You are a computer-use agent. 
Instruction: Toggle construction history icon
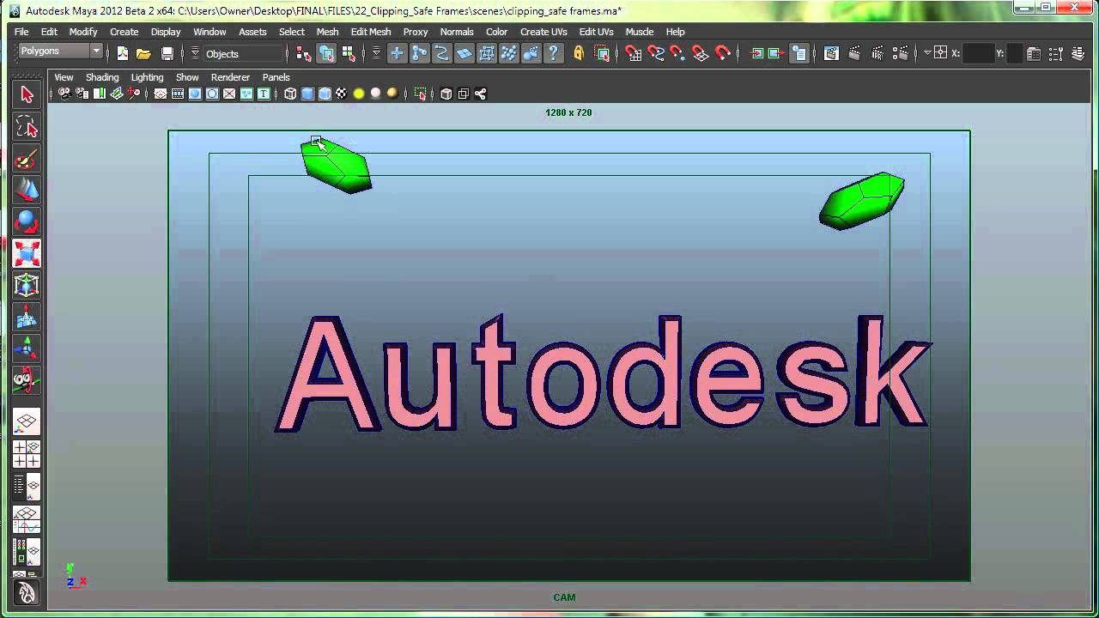click(x=799, y=53)
